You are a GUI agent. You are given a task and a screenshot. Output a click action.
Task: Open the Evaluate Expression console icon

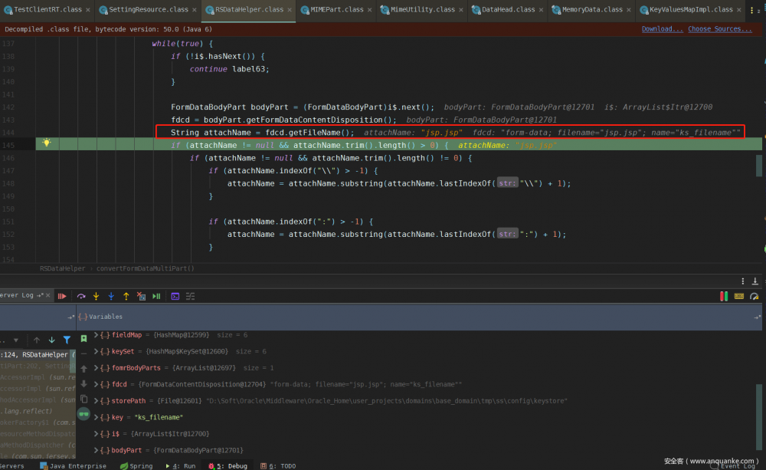175,296
